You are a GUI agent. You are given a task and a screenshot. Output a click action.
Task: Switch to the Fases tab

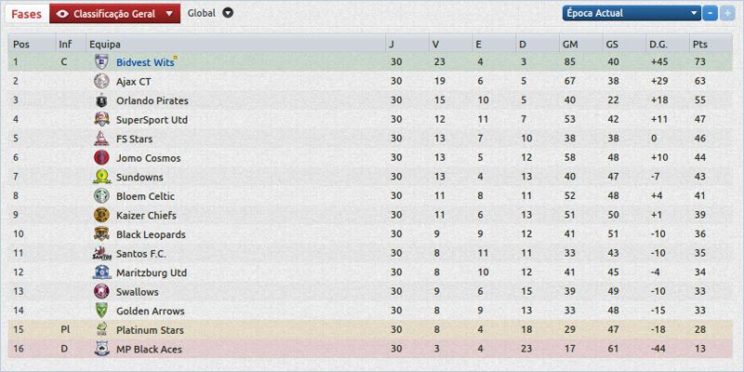point(26,14)
